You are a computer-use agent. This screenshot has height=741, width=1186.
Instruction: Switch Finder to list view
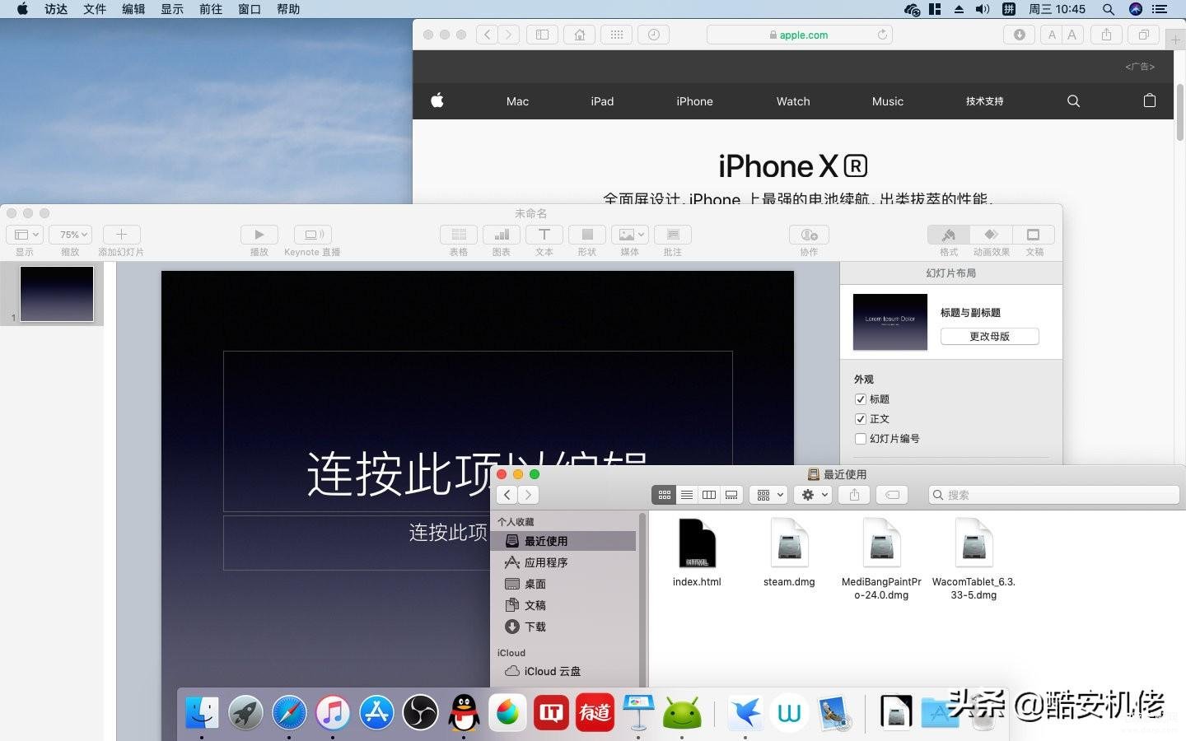coord(687,495)
